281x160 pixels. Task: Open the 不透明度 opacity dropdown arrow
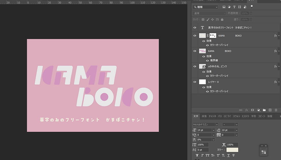[251, 13]
